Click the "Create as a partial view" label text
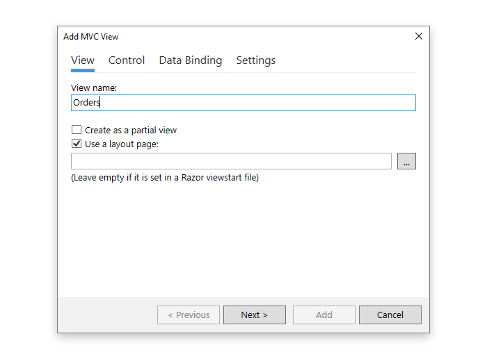The width and height of the screenshot is (487, 359). (131, 130)
